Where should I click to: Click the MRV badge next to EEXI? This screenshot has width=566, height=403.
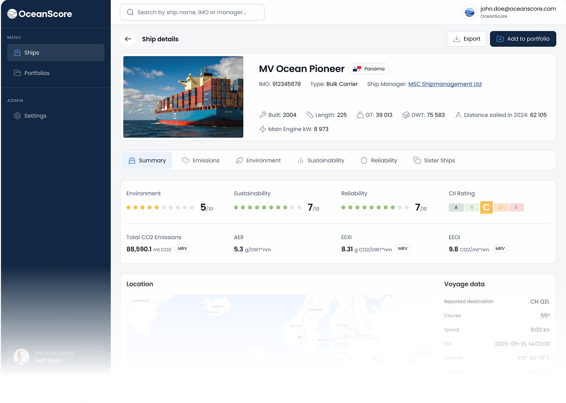(x=403, y=249)
